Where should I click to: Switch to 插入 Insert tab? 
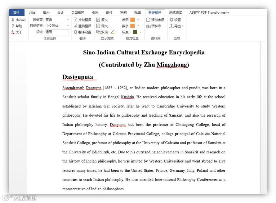click(x=46, y=12)
